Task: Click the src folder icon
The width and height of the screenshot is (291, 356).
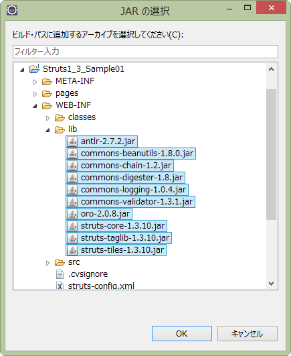Action: click(x=60, y=262)
